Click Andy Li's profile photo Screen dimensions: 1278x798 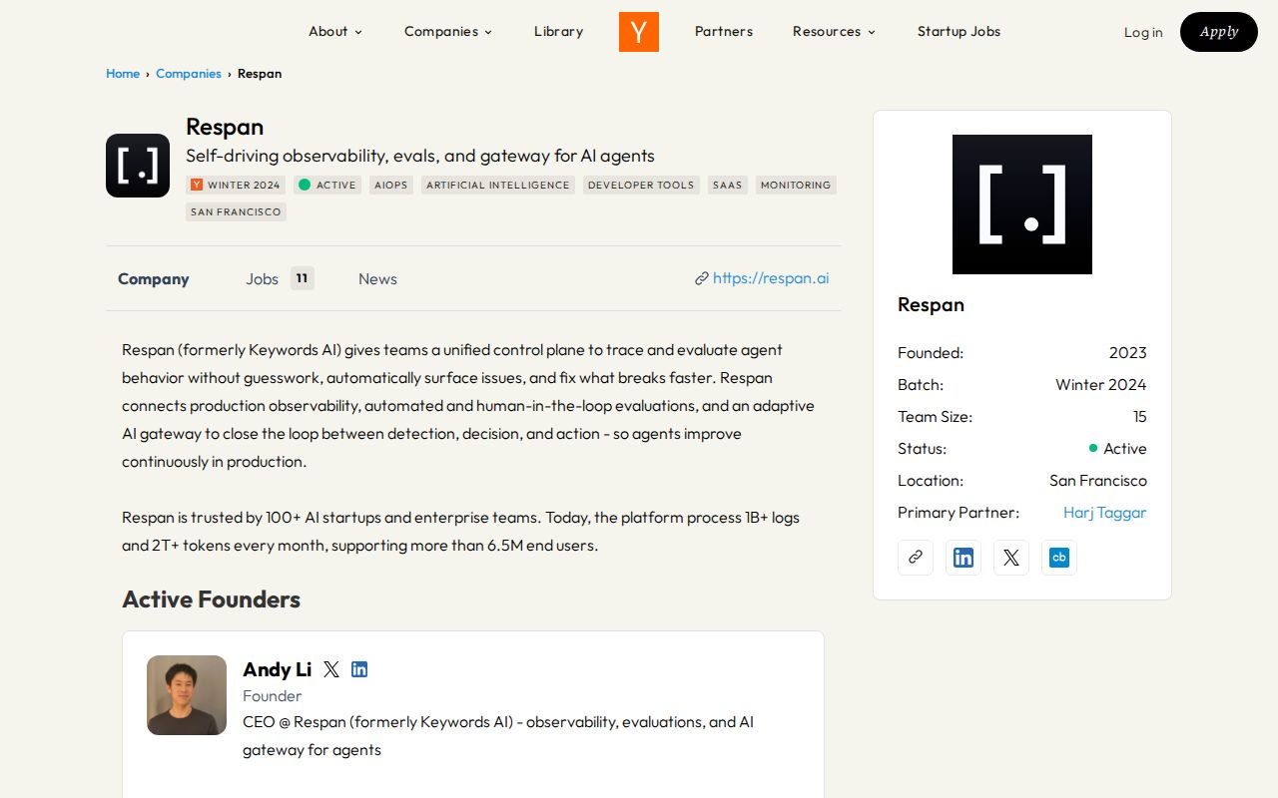click(187, 695)
